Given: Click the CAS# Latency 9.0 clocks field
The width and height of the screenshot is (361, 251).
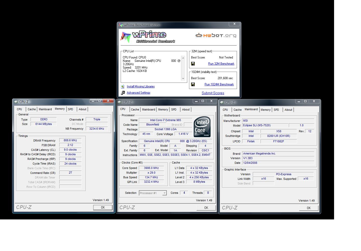Looking at the screenshot, I should tap(70, 150).
